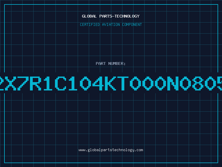222x167 pixels.
Task: Click the GLOBAL PARTS-TECHNOLOGY heading
Action: click(111, 16)
